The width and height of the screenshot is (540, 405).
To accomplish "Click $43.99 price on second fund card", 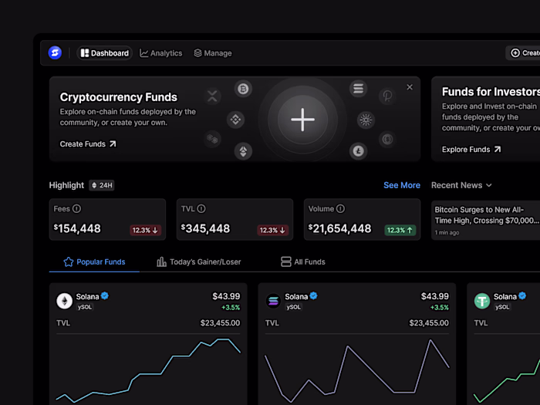I will point(435,296).
